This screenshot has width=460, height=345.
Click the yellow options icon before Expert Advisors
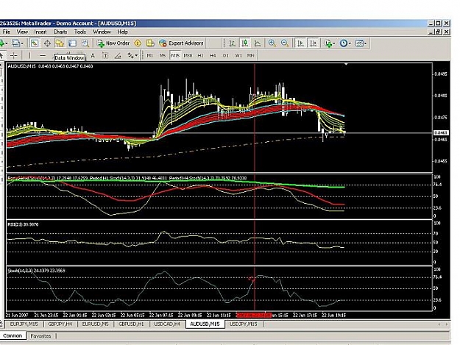pos(150,43)
